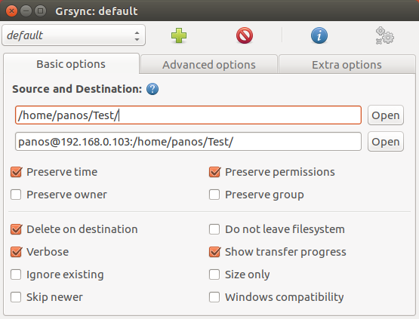Screen dimensions: 419x319
Task: Uncheck the Preserve time checkbox
Action: tap(16, 172)
